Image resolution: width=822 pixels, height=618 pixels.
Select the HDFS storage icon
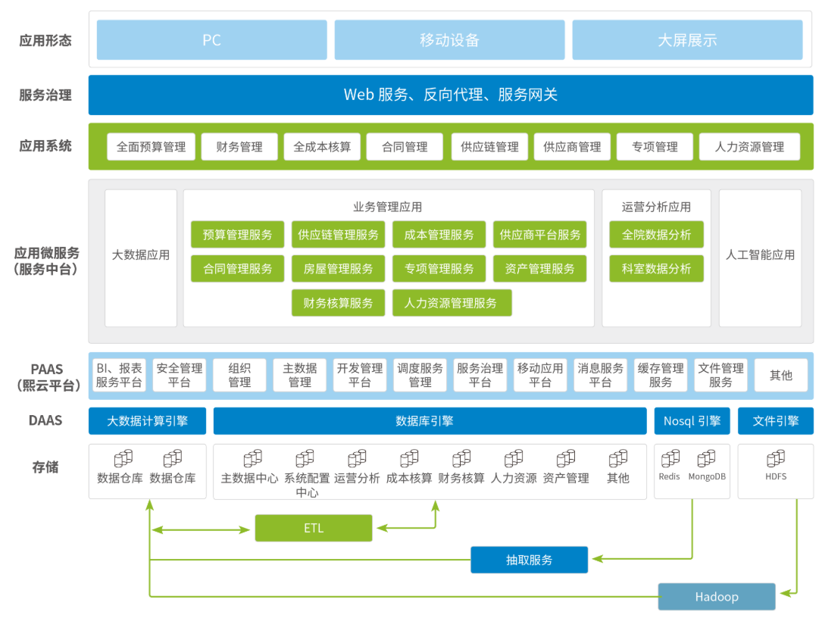(x=775, y=459)
